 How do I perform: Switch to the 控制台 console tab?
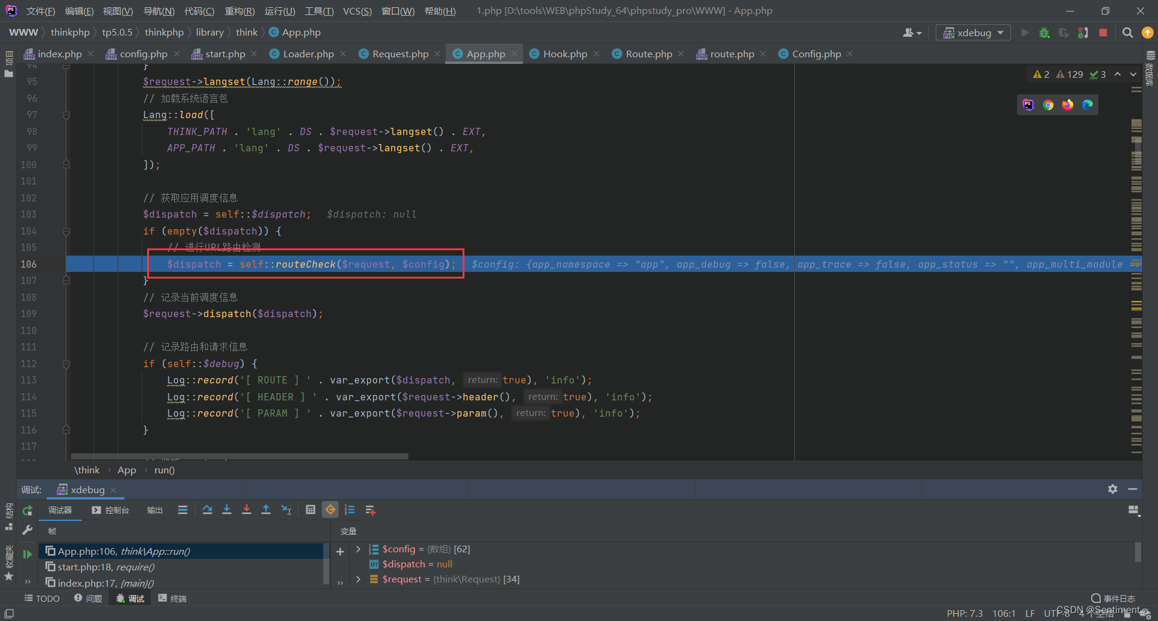(110, 510)
